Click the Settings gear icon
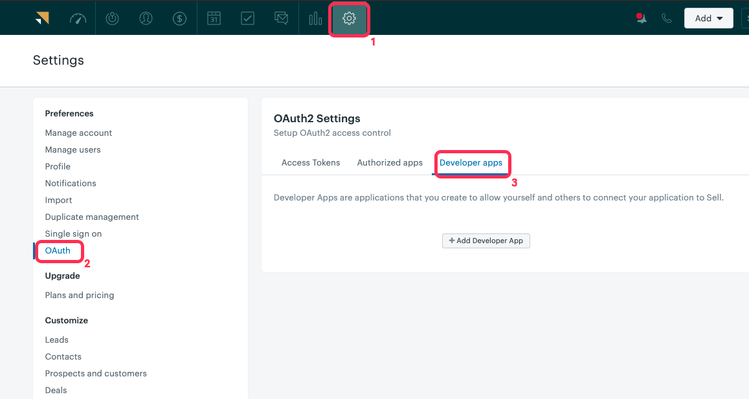Viewport: 749px width, 399px height. pos(349,18)
